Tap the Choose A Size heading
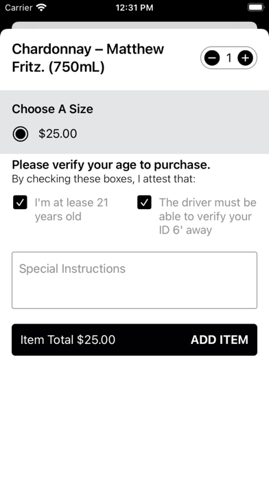269x477 pixels. pyautogui.click(x=52, y=109)
